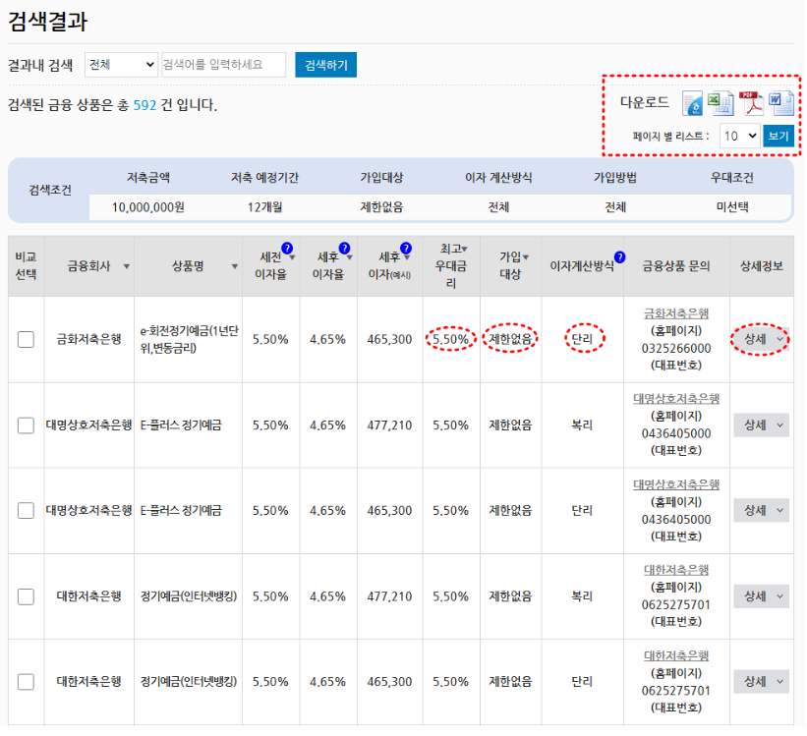Sort by 세후 이자(예시) arrow
Screen dimensions: 807x736
click(x=407, y=257)
